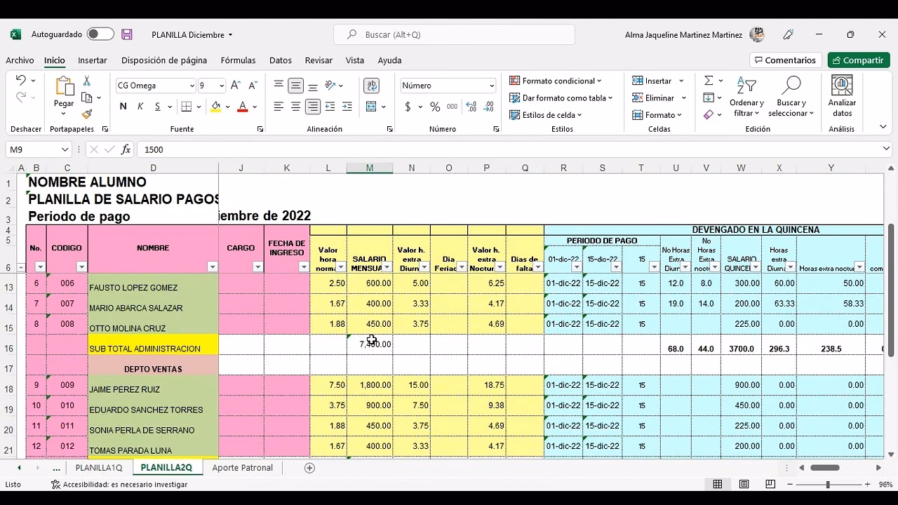Toggle the Autoguardado switch
Image resolution: width=898 pixels, height=505 pixels.
[100, 34]
